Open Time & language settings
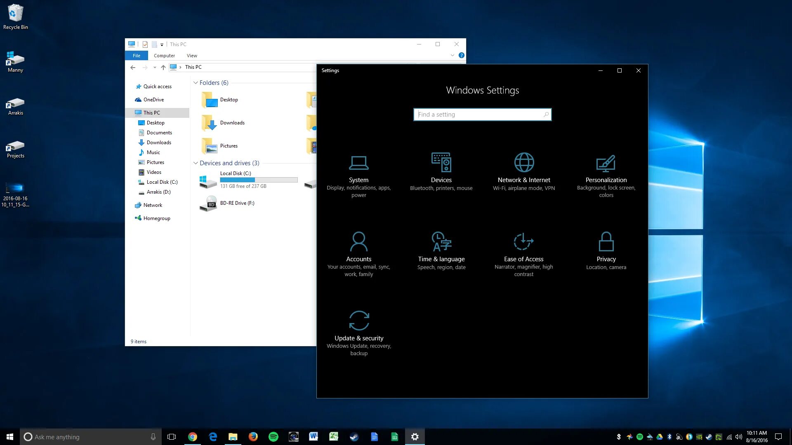 pyautogui.click(x=441, y=251)
